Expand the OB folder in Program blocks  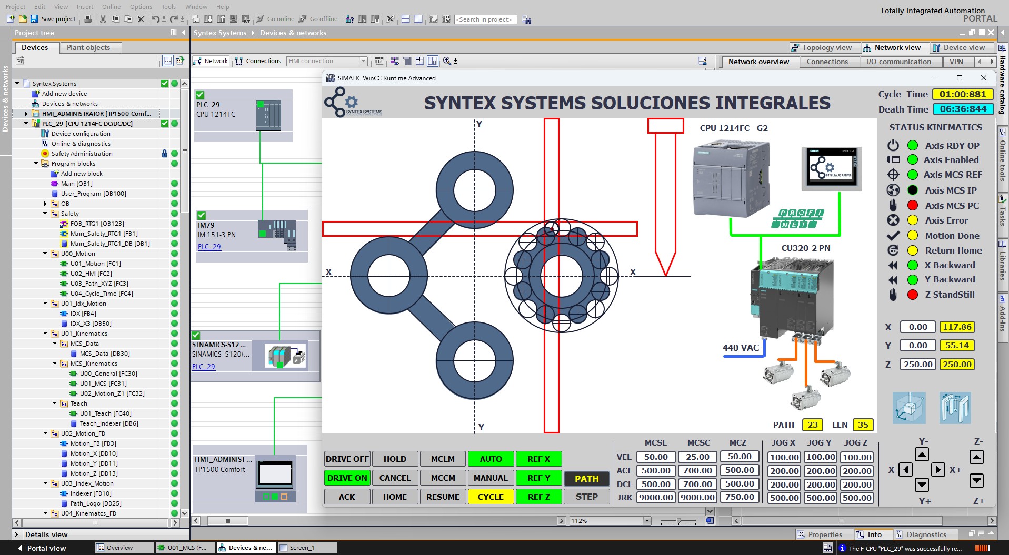tap(45, 204)
